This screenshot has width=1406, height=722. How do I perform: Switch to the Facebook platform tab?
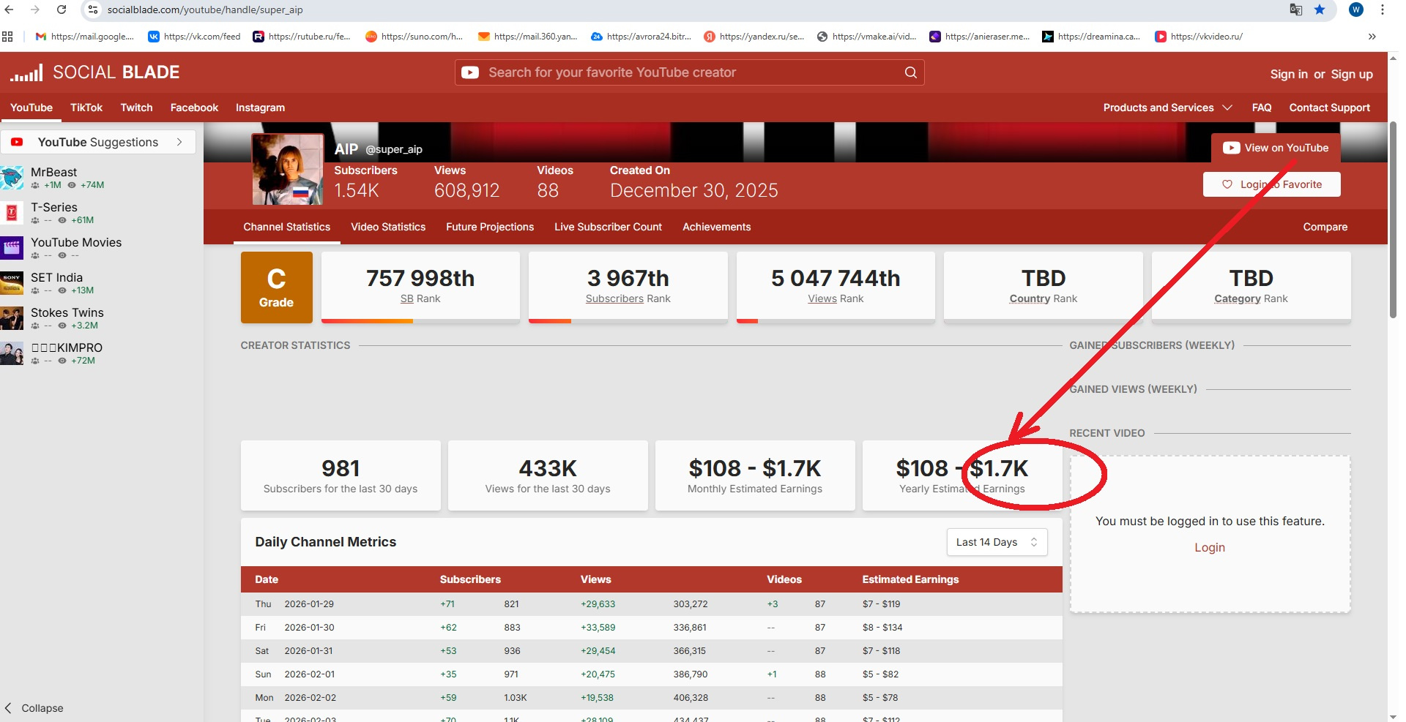click(x=194, y=108)
